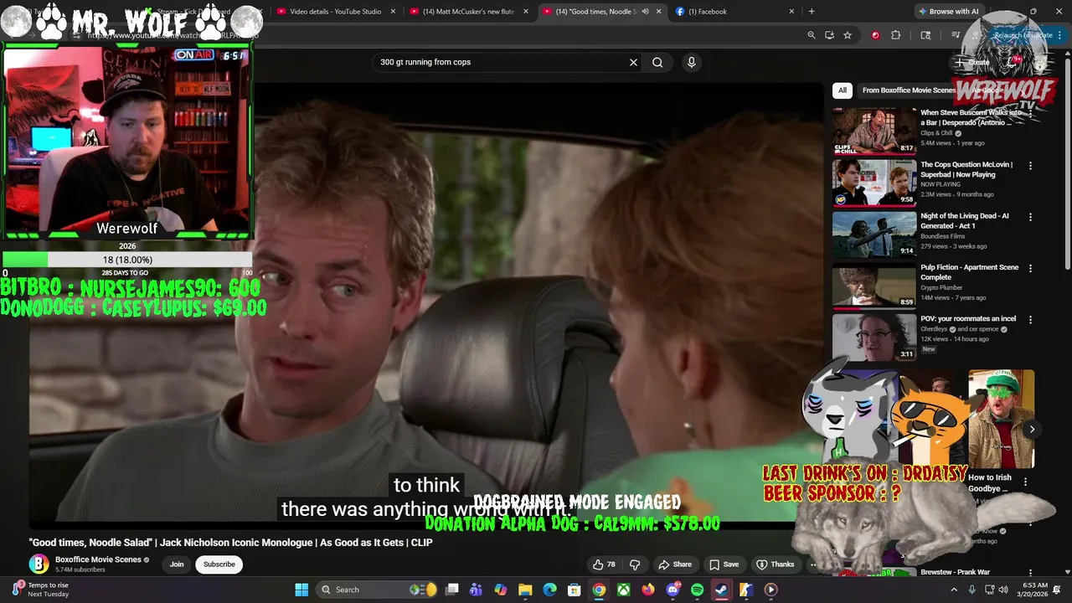Image resolution: width=1072 pixels, height=603 pixels.
Task: Open options menu for How to Irish Goodbye
Action: click(1025, 482)
